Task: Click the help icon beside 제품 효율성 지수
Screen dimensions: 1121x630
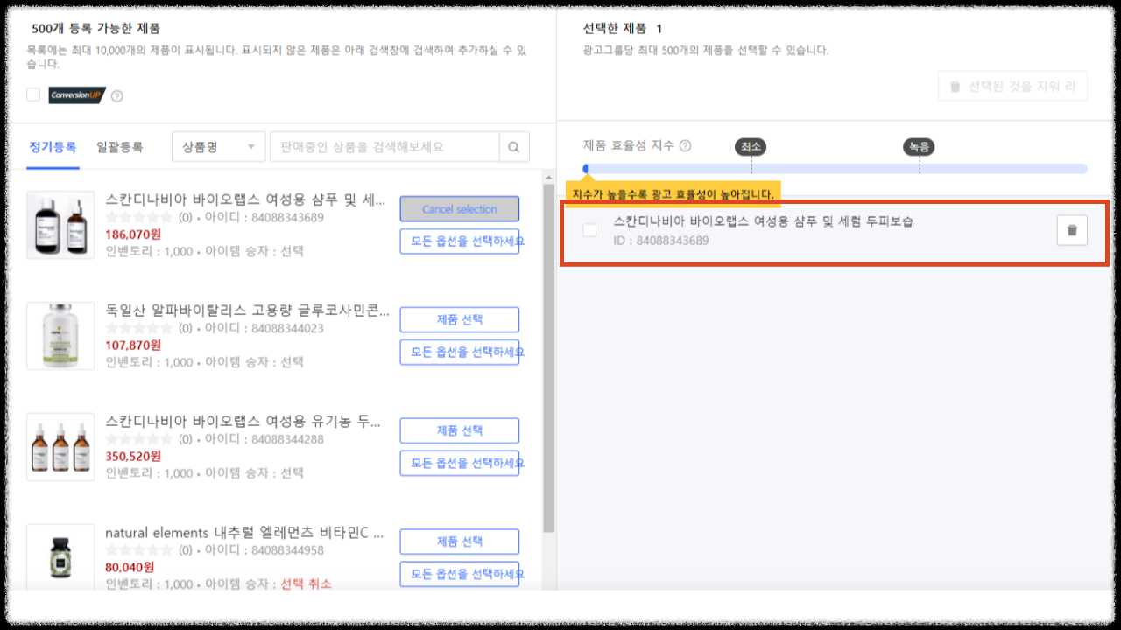Action: tap(685, 145)
